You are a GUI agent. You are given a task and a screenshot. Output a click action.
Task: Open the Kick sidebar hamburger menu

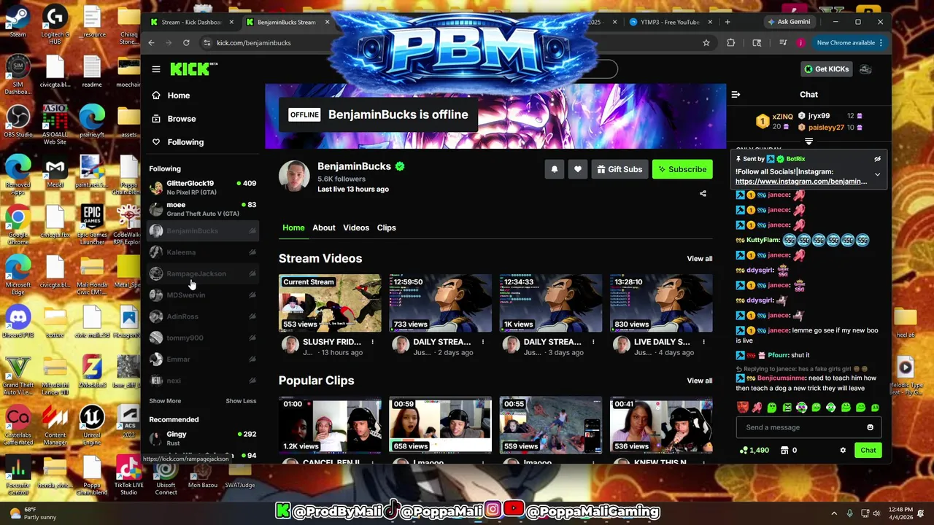coord(156,69)
